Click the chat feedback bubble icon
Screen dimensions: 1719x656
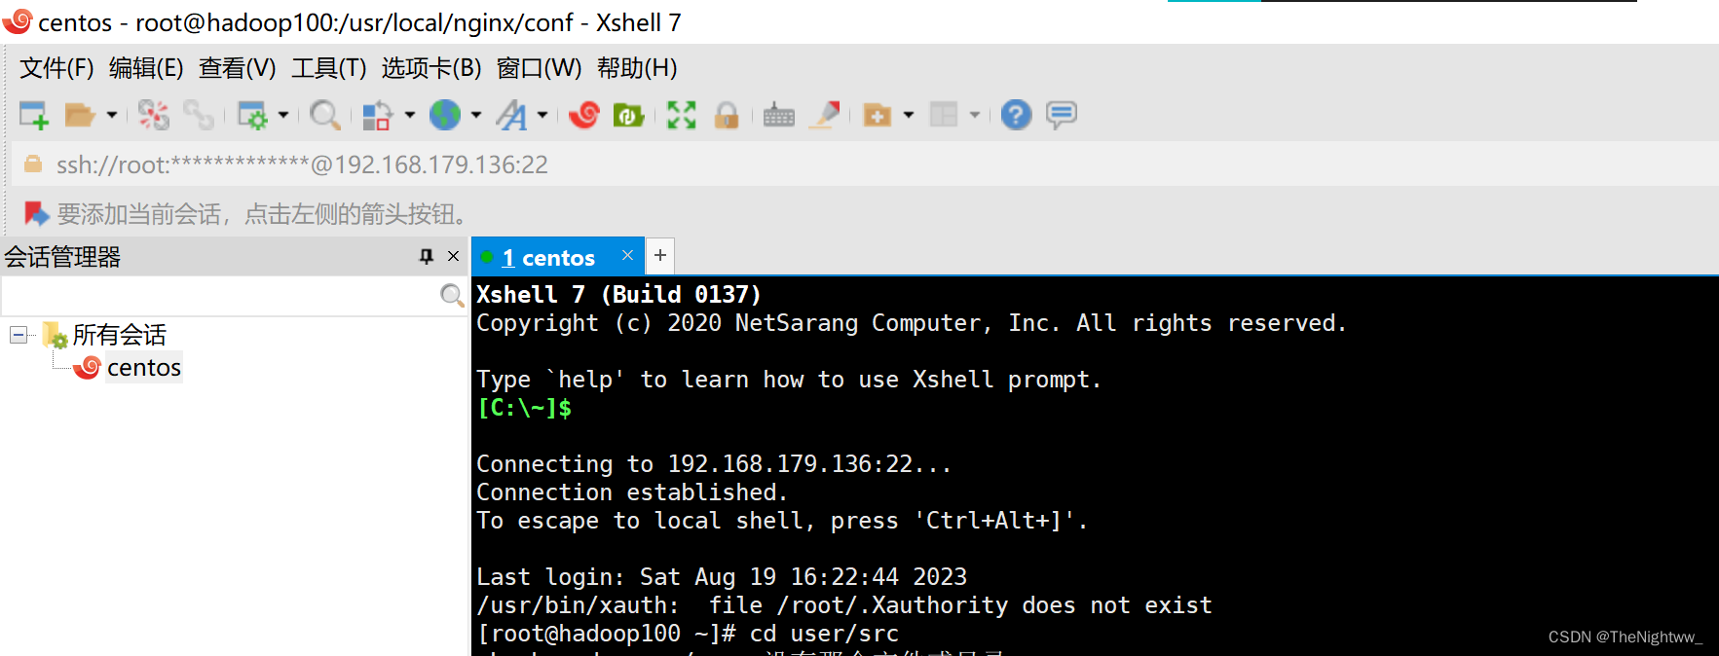1062,115
